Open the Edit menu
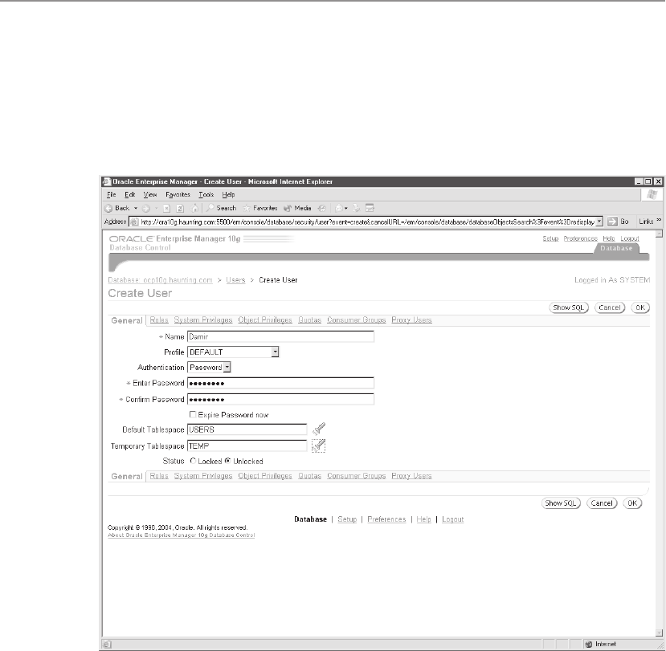 click(x=129, y=194)
